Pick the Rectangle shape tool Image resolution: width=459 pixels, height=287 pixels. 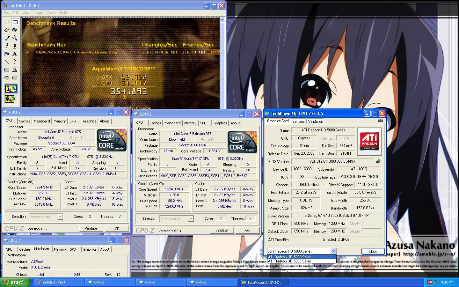[x=7, y=70]
